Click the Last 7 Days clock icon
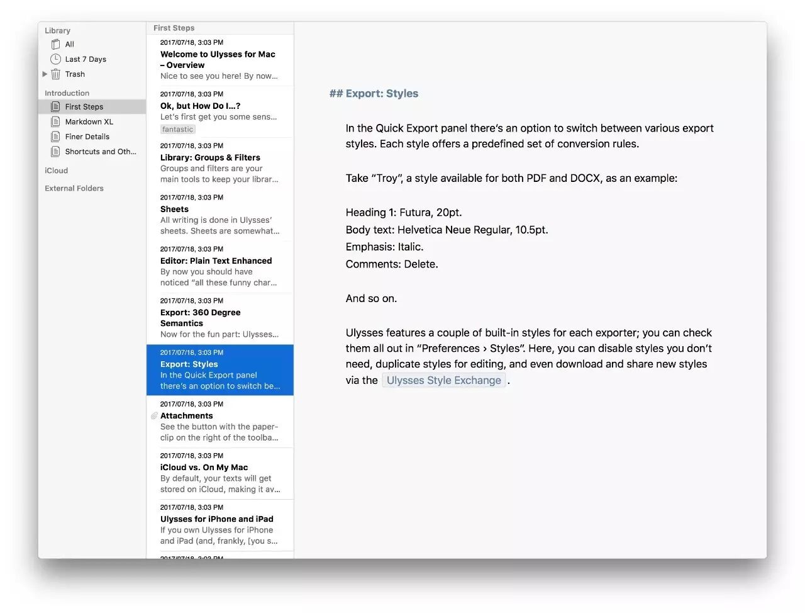 (55, 59)
